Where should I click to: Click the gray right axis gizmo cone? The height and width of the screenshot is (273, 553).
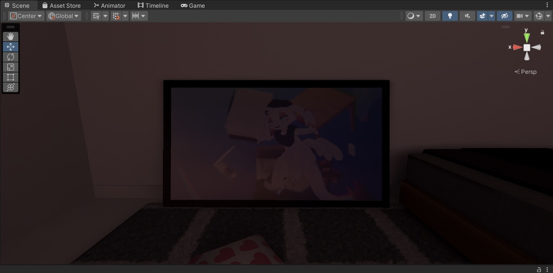[x=536, y=47]
